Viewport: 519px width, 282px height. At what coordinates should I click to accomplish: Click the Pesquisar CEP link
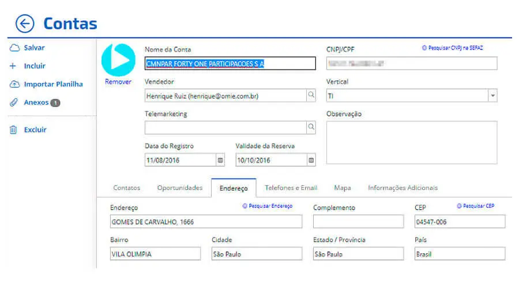pyautogui.click(x=476, y=205)
